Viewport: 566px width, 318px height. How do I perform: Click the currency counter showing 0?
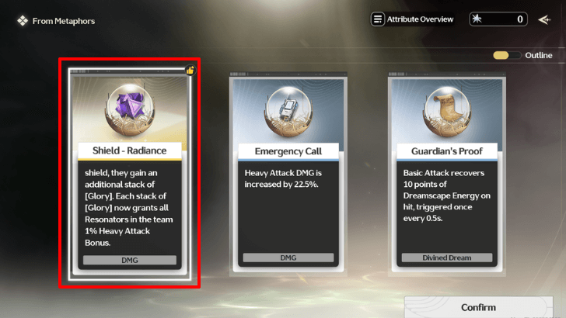pos(498,19)
